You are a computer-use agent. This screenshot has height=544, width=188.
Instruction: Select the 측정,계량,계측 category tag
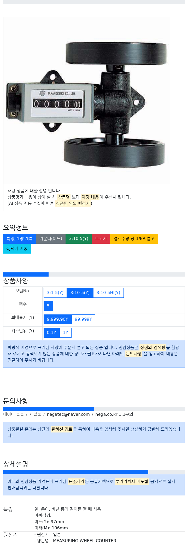[20, 239]
